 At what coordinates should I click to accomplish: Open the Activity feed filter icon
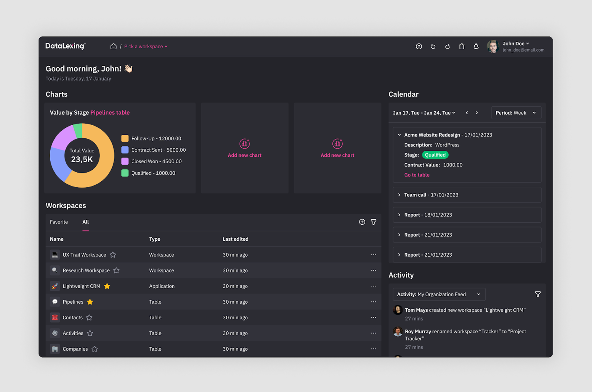[538, 294]
